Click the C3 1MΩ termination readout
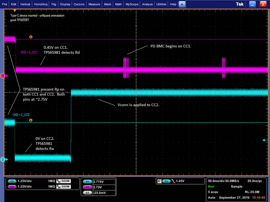Viewport: 270px width, 202px height. click(51, 186)
